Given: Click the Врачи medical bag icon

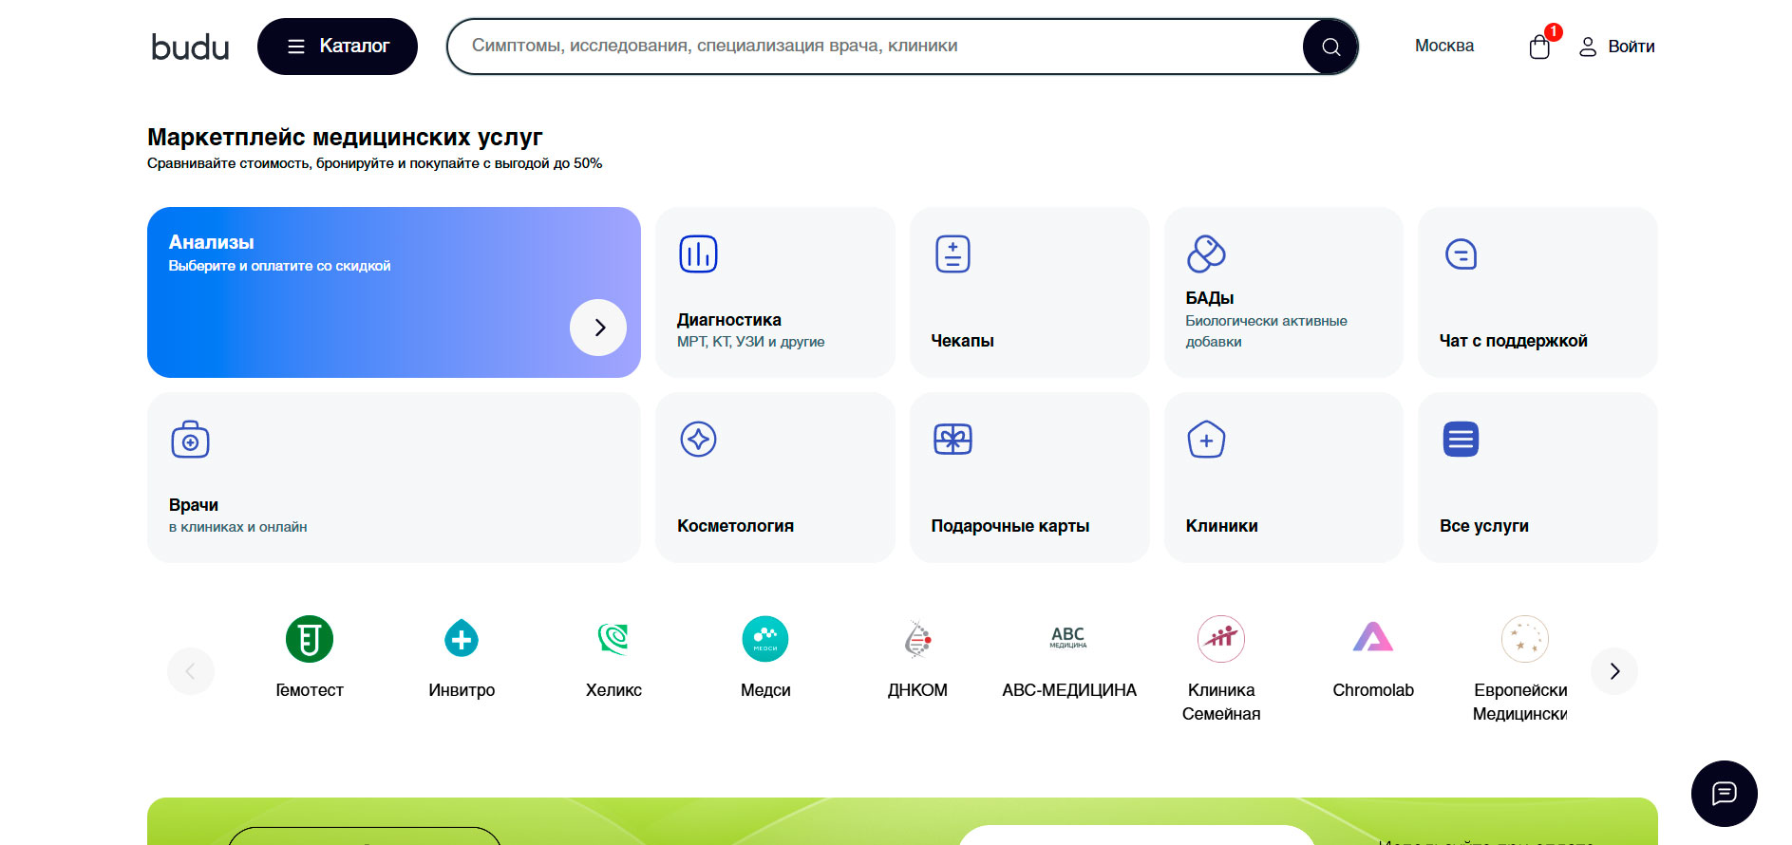Looking at the screenshot, I should coord(190,439).
